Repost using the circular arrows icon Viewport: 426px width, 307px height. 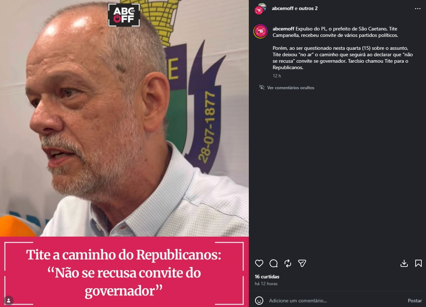[288, 263]
